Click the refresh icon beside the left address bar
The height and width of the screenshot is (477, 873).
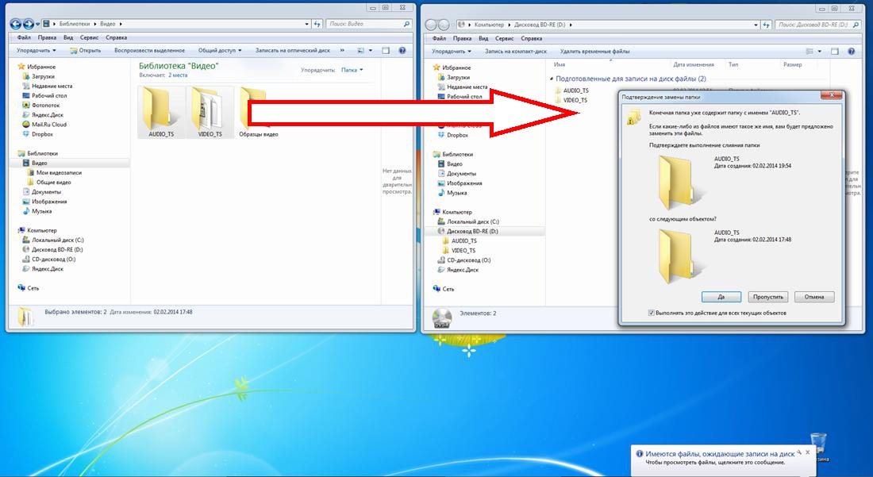point(317,25)
